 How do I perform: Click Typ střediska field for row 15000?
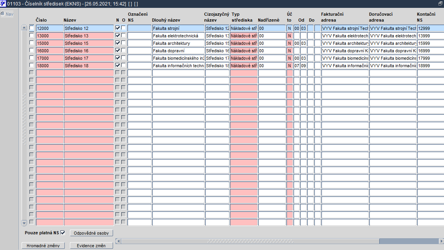point(243,43)
